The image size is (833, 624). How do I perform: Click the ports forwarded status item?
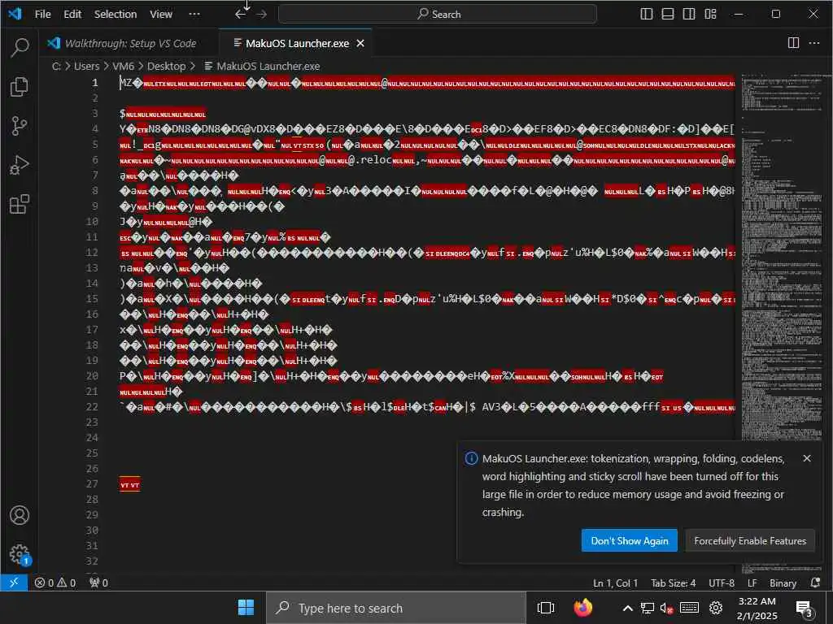pyautogui.click(x=98, y=583)
